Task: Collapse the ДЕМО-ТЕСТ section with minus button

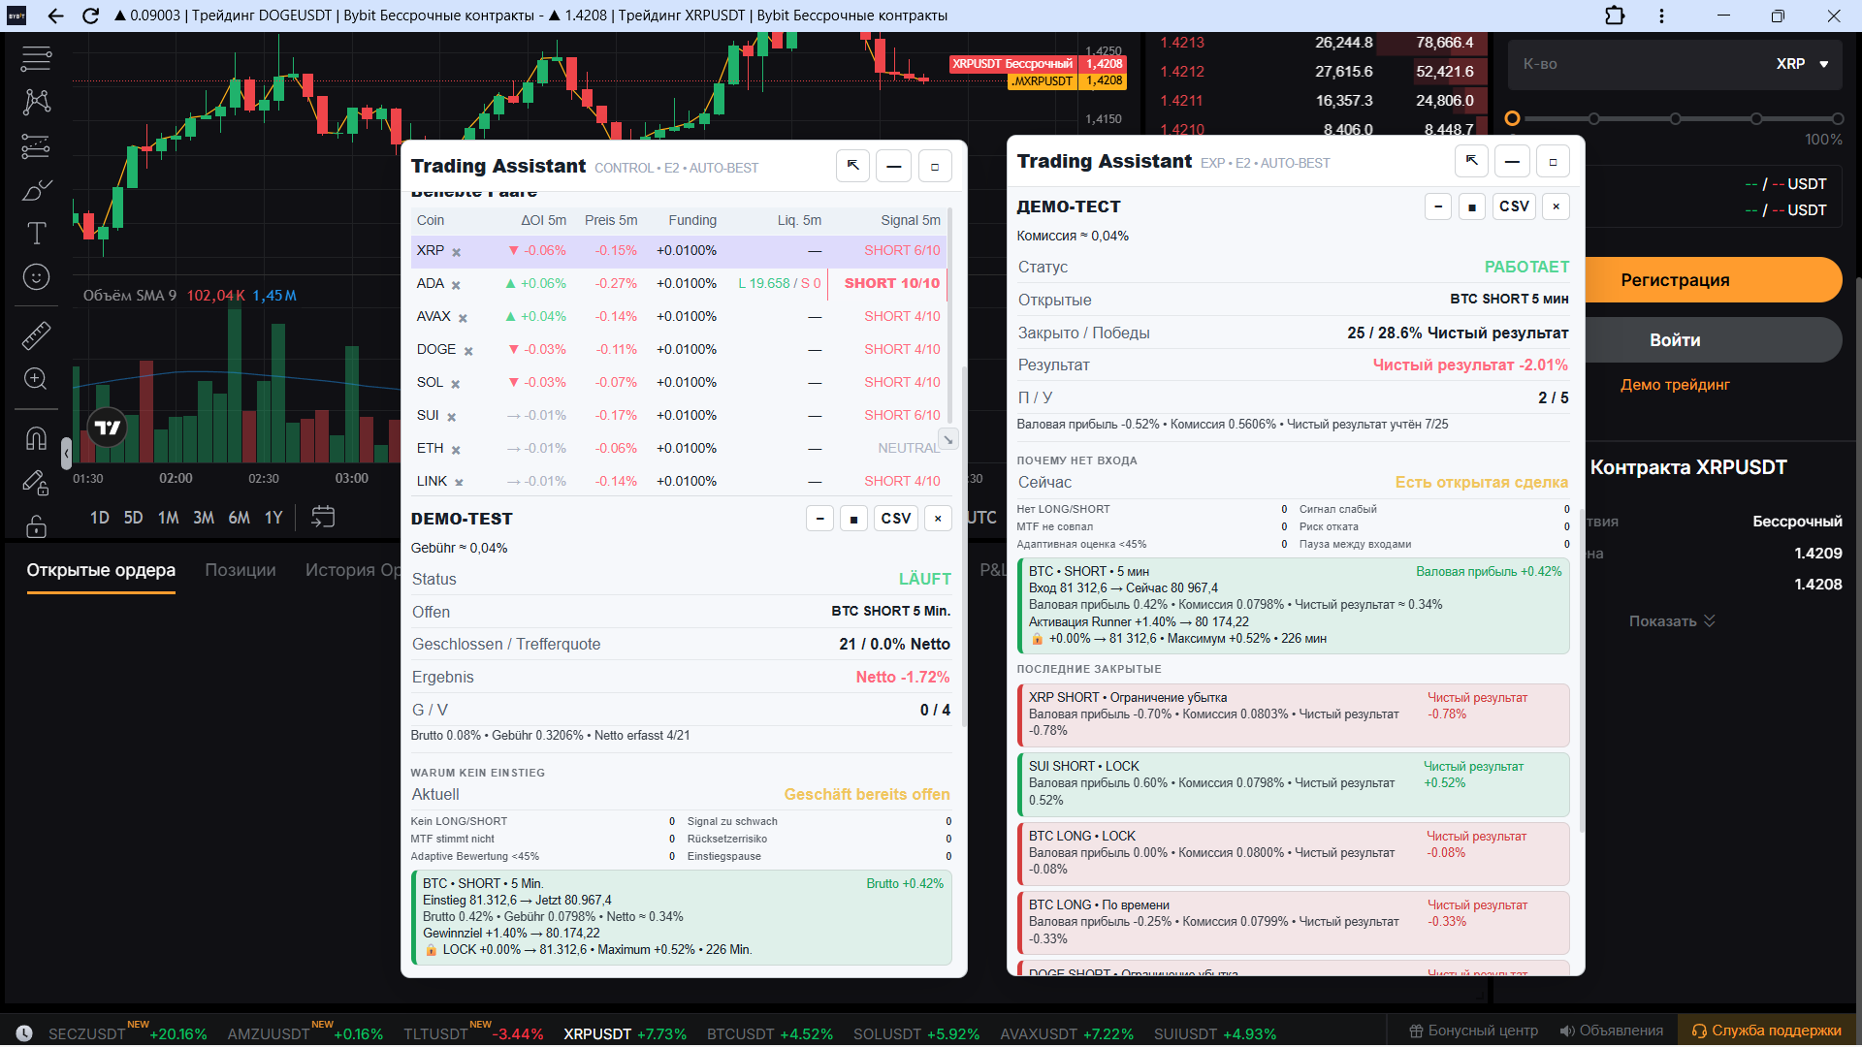Action: point(1438,206)
